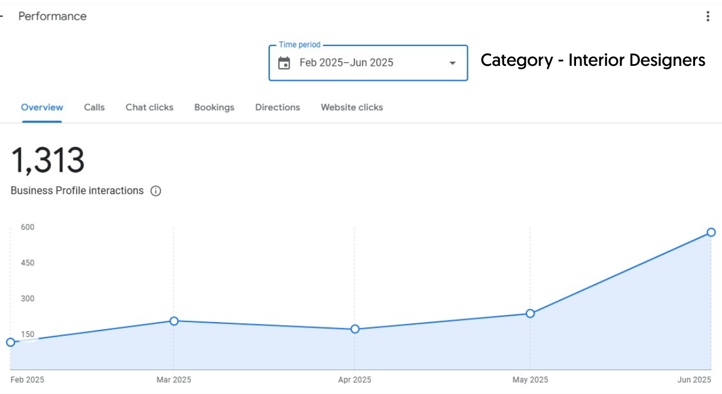The image size is (722, 394).
Task: View the Directions tab
Action: tap(278, 108)
